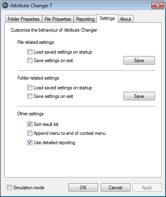This screenshot has width=166, height=197.
Task: Switch to the Folder Properties tab
Action: [23, 19]
